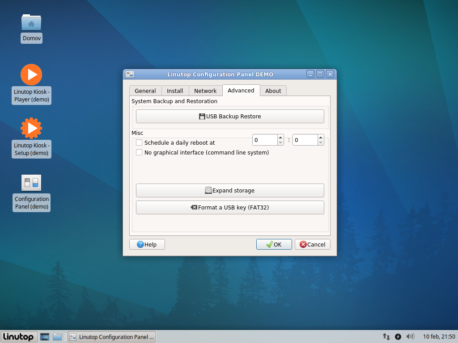
Task: Click Expand storage button
Action: pyautogui.click(x=230, y=190)
